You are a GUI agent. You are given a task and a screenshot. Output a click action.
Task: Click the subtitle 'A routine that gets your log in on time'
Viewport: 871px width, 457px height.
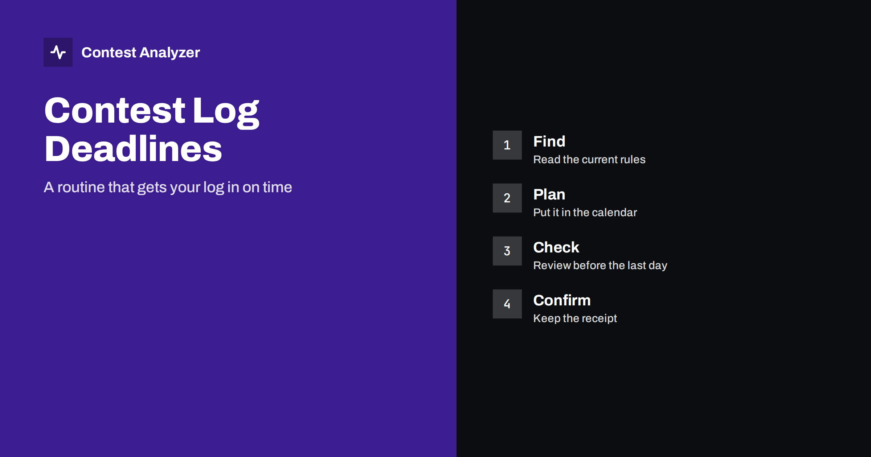pyautogui.click(x=168, y=187)
